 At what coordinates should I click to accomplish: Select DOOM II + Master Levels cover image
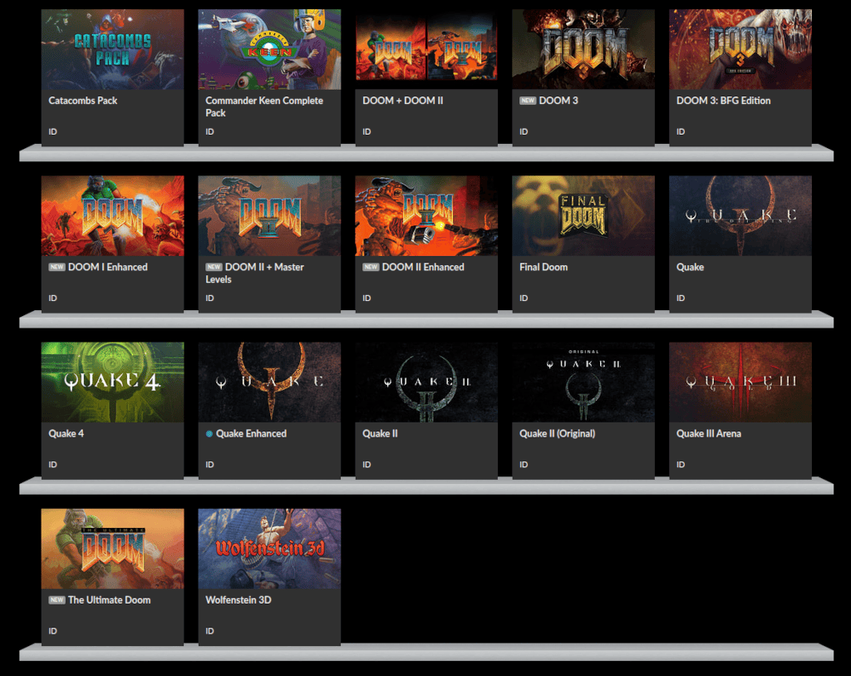[x=269, y=215]
